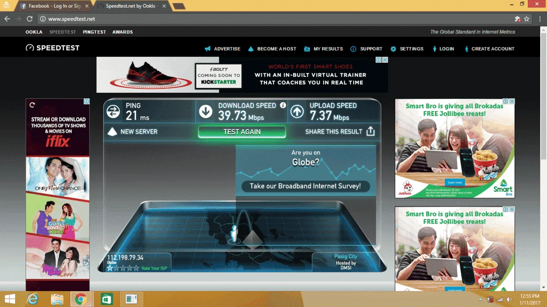Screen dimensions: 547x307
Task: Click the Test Again button
Action: pyautogui.click(x=242, y=131)
